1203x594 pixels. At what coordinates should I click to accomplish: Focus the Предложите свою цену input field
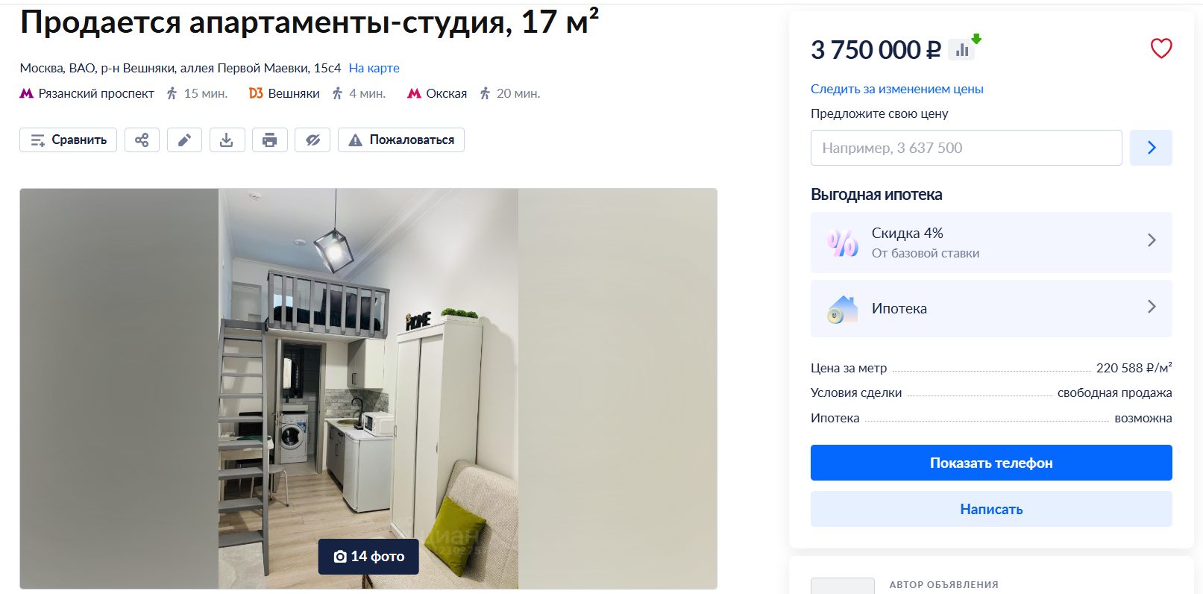966,148
